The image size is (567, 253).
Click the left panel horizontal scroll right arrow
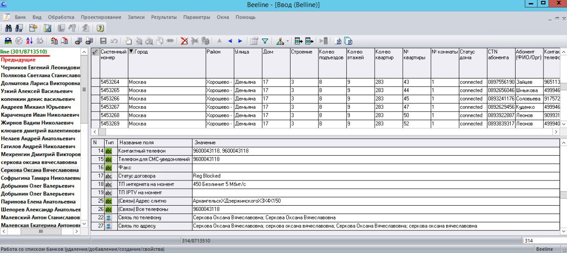click(x=76, y=231)
